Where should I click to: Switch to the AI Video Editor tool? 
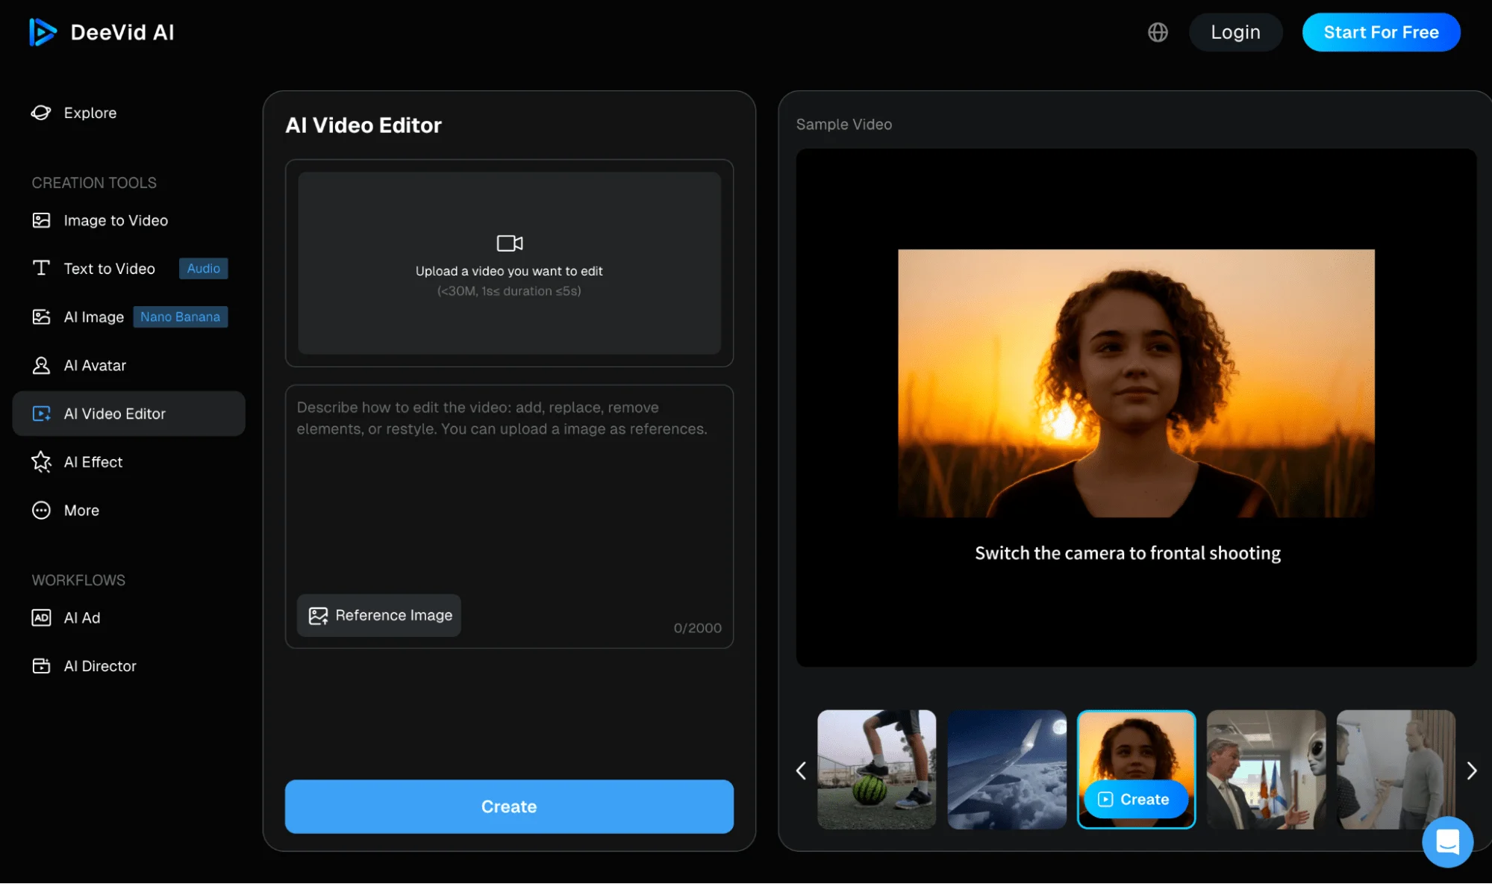pyautogui.click(x=114, y=413)
